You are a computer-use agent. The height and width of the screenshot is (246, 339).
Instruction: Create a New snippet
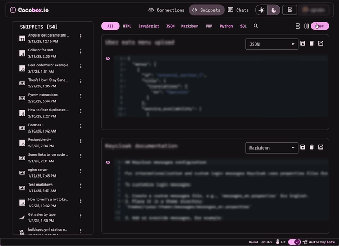click(x=320, y=26)
